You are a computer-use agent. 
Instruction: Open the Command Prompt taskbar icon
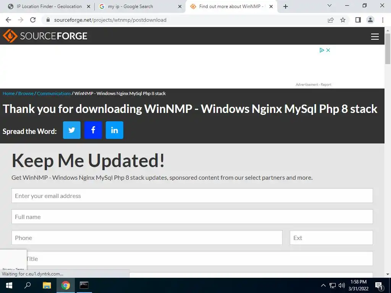84,285
